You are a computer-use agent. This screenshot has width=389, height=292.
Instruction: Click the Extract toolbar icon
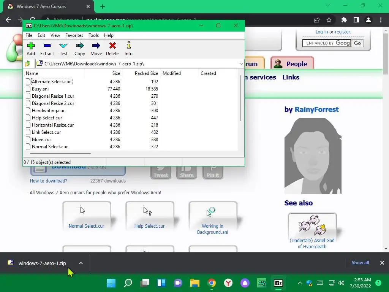(47, 49)
